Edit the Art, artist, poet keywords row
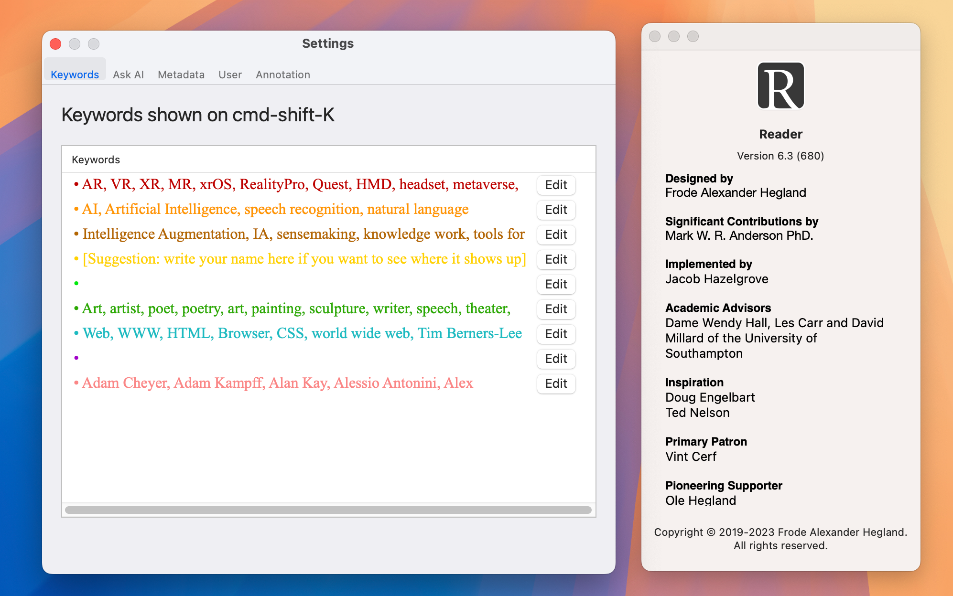Image resolution: width=953 pixels, height=596 pixels. coord(556,309)
